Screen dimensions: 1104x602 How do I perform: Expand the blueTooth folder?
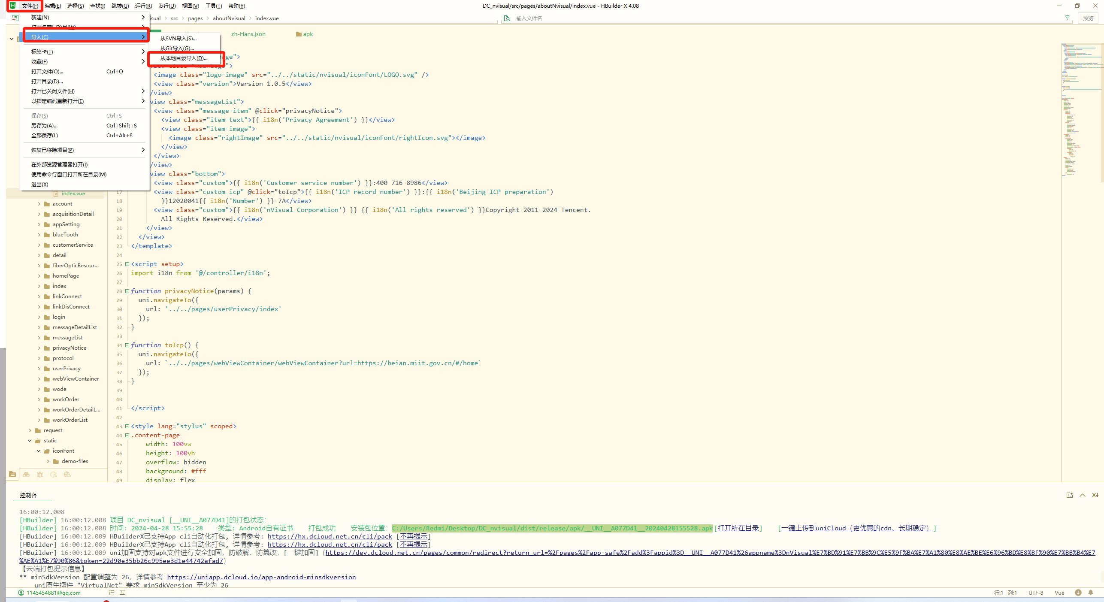pyautogui.click(x=39, y=235)
